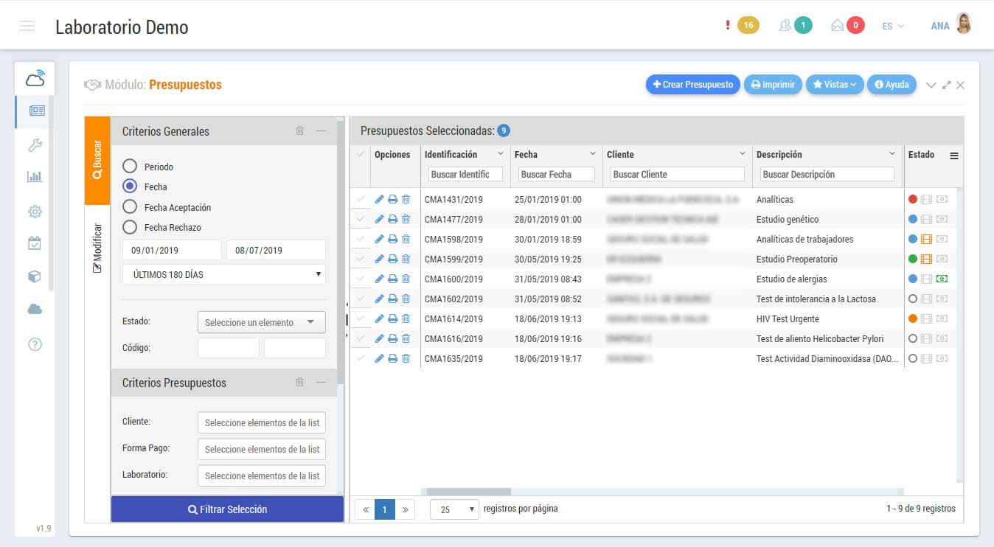Open Fecha column filter chevron
Screen dimensions: 994x547
[592, 154]
